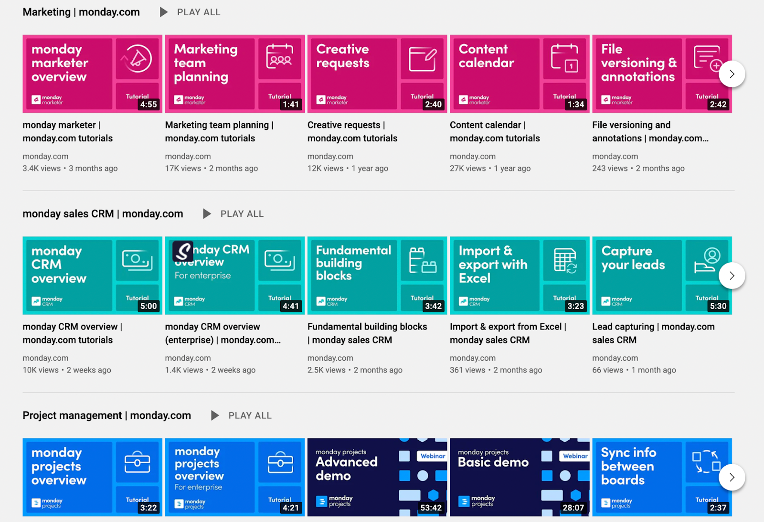
Task: Open the monday marketer overview thumbnail
Action: pyautogui.click(x=93, y=74)
